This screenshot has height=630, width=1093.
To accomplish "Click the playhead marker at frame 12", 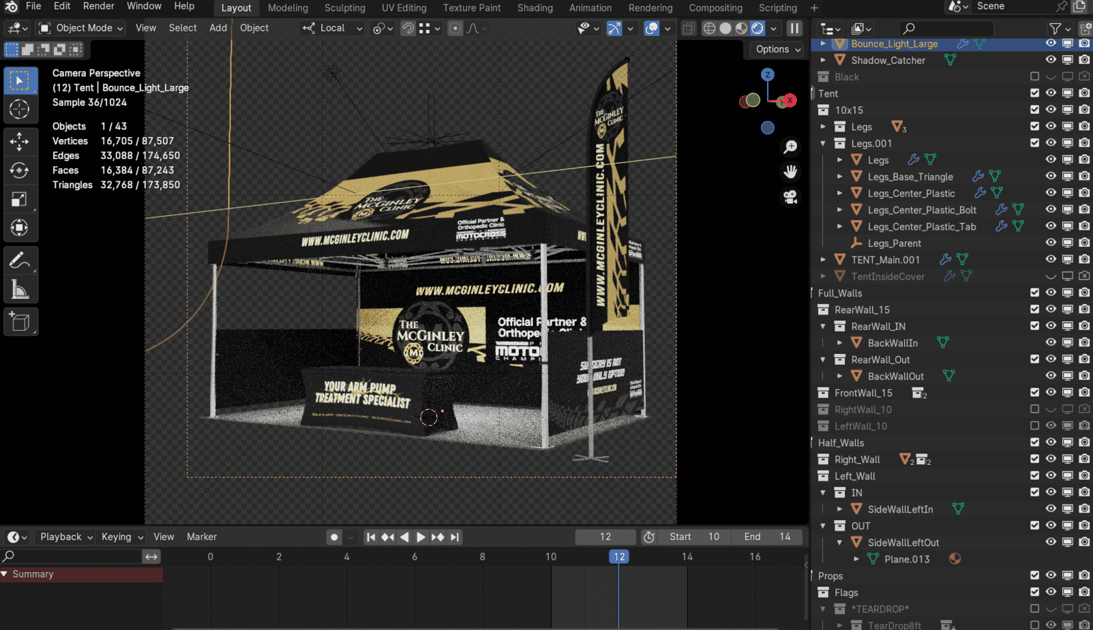I will coord(618,556).
